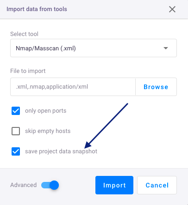This screenshot has height=205, width=188.
Task: Click the Nmap/Masscan (.xml) selected value text
Action: (46, 48)
